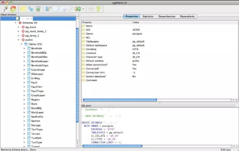Viewport: 239px width, 151px height.
Task: Switch to the Statistics tab
Action: (148, 16)
